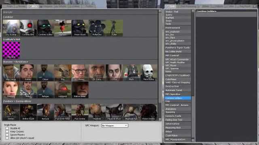Spawn Mossman NPC

click(x=11, y=90)
